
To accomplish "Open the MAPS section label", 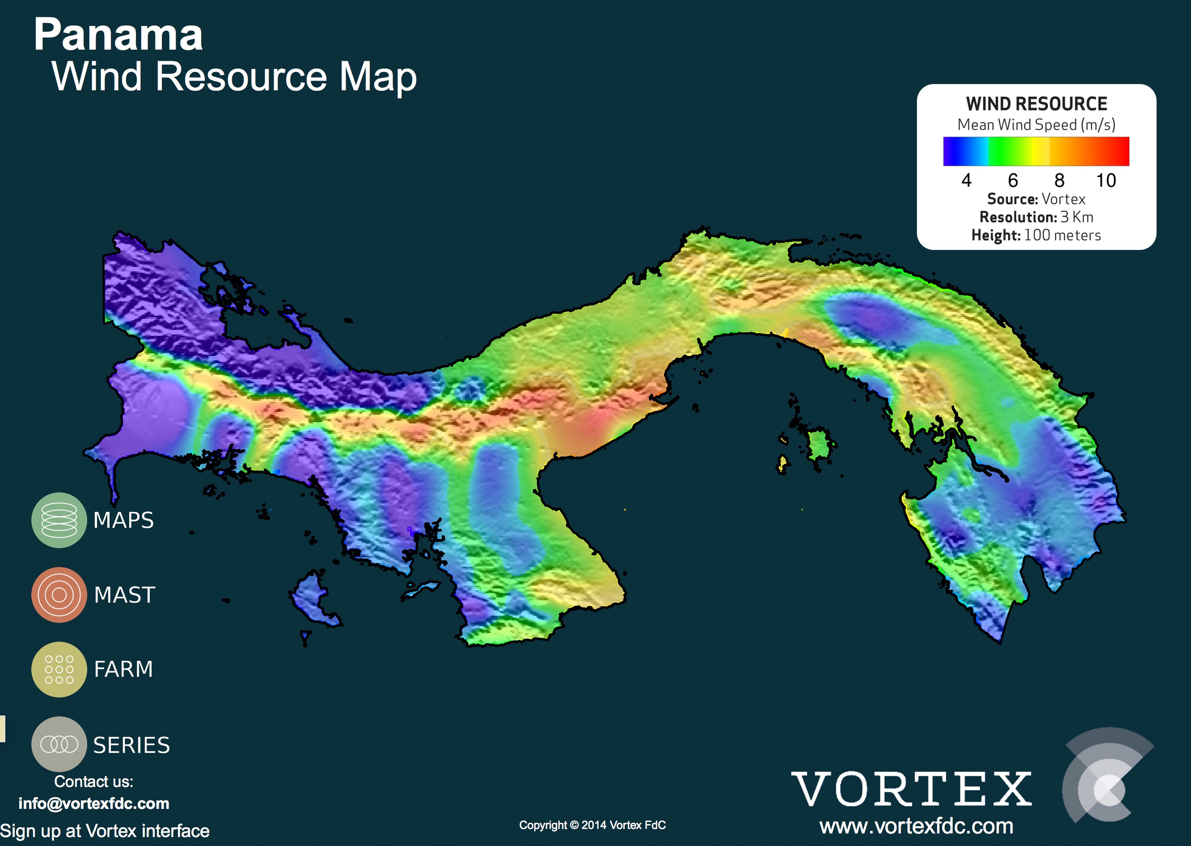I will click(x=123, y=520).
